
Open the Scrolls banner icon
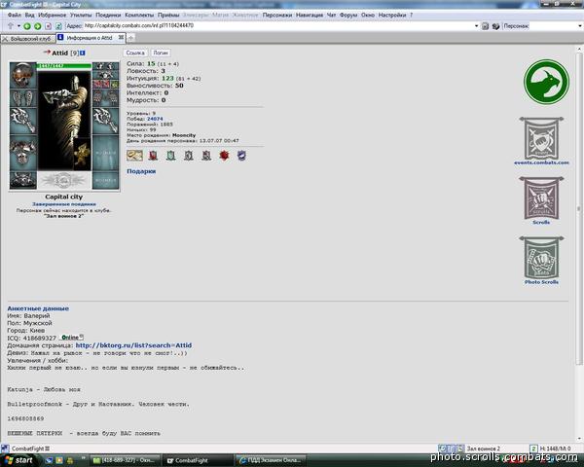[541, 200]
